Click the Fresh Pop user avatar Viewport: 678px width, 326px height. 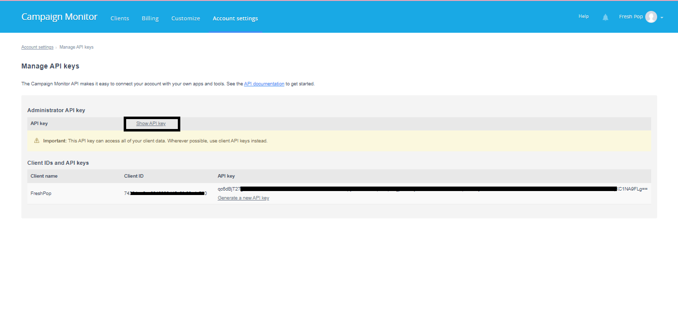(651, 17)
